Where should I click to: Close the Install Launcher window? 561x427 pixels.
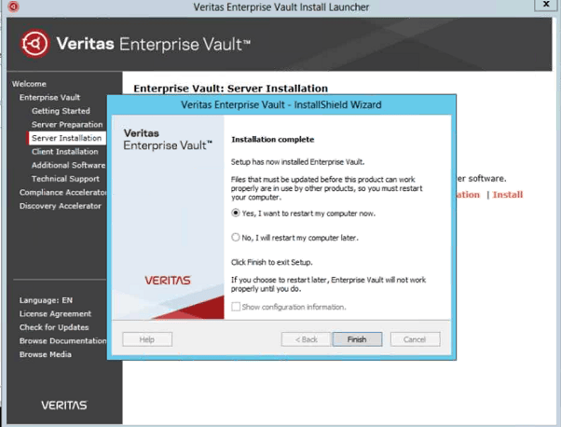[546, 5]
